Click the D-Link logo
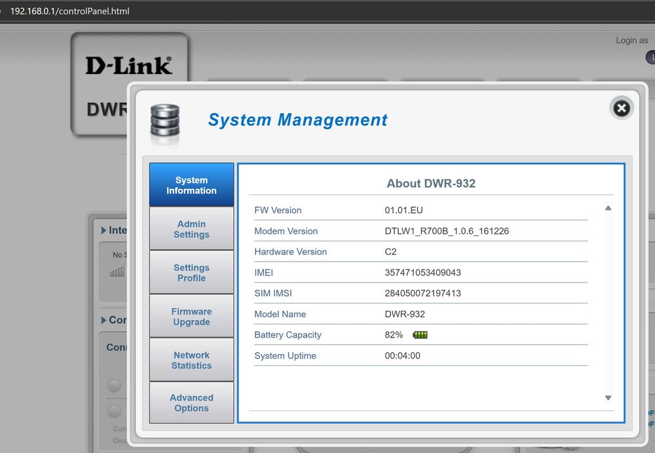655x453 pixels. pyautogui.click(x=128, y=66)
